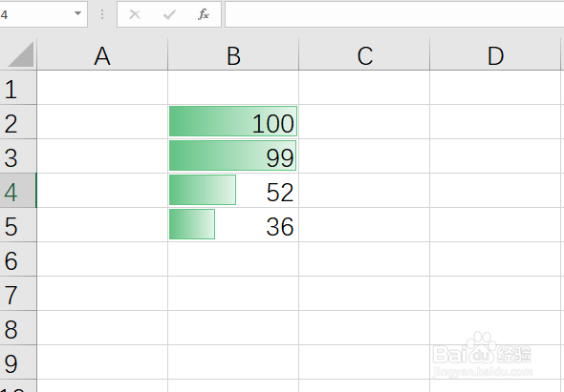Select column C header

pos(364,54)
